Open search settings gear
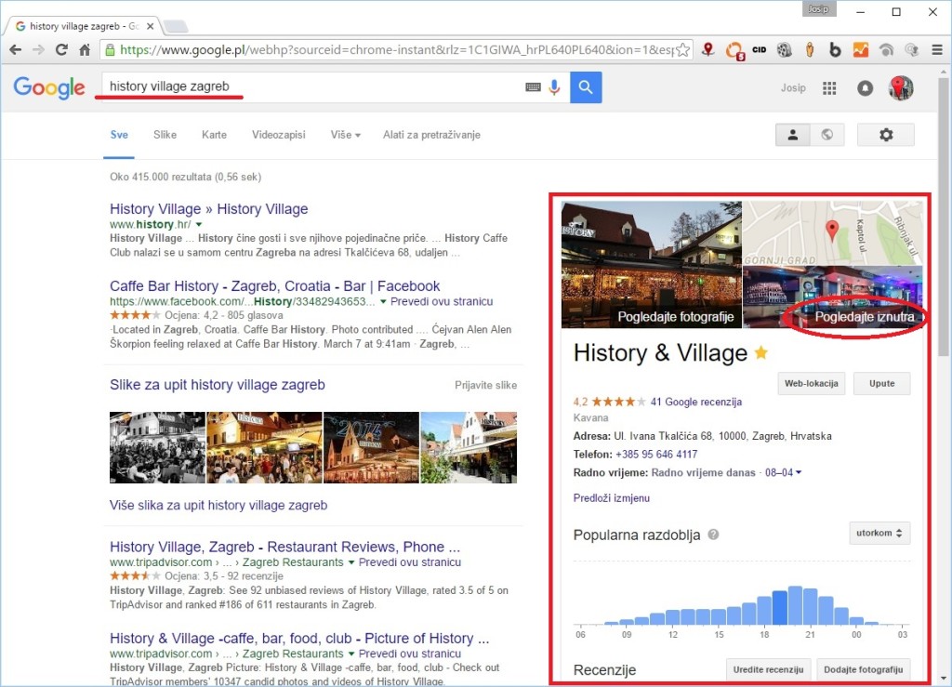 886,135
